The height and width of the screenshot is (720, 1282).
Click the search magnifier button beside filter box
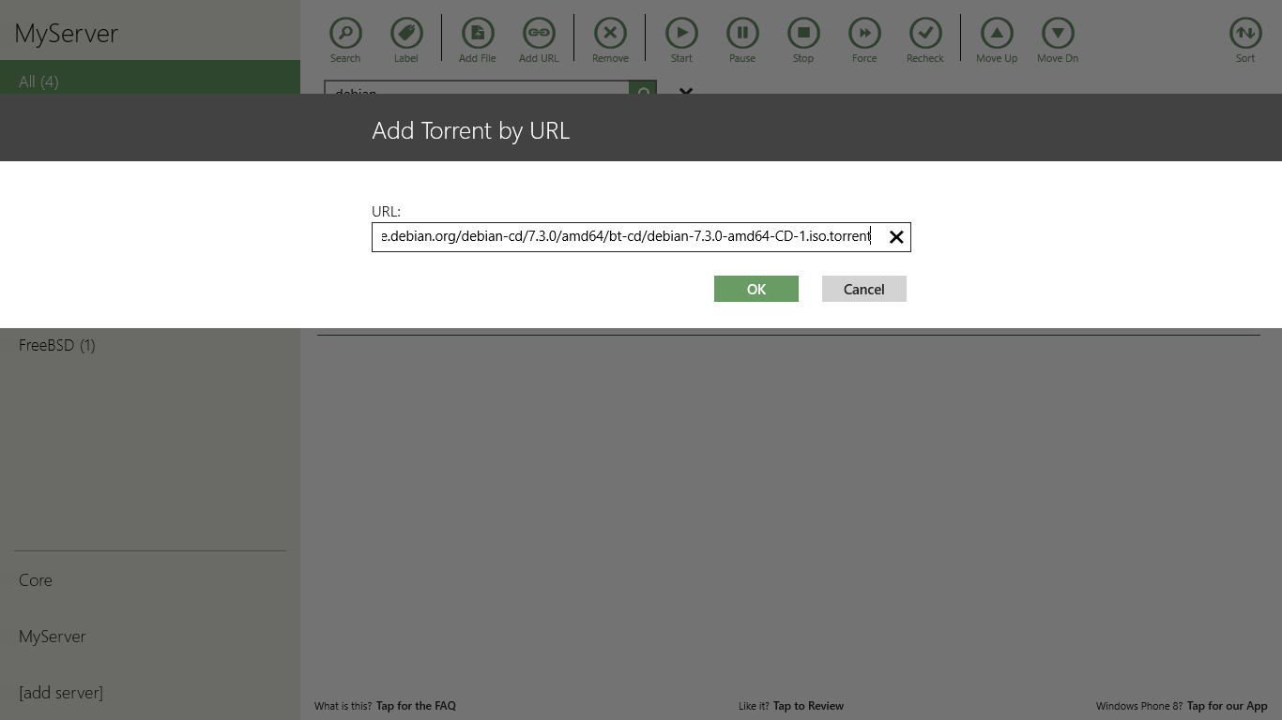[643, 88]
